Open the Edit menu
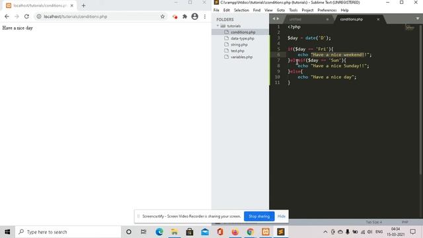 [227, 11]
